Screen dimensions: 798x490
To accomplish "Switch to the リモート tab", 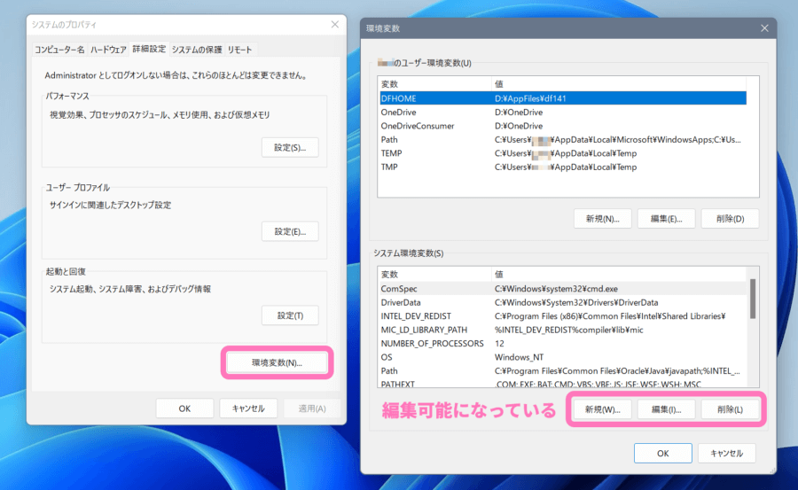I will tap(240, 50).
